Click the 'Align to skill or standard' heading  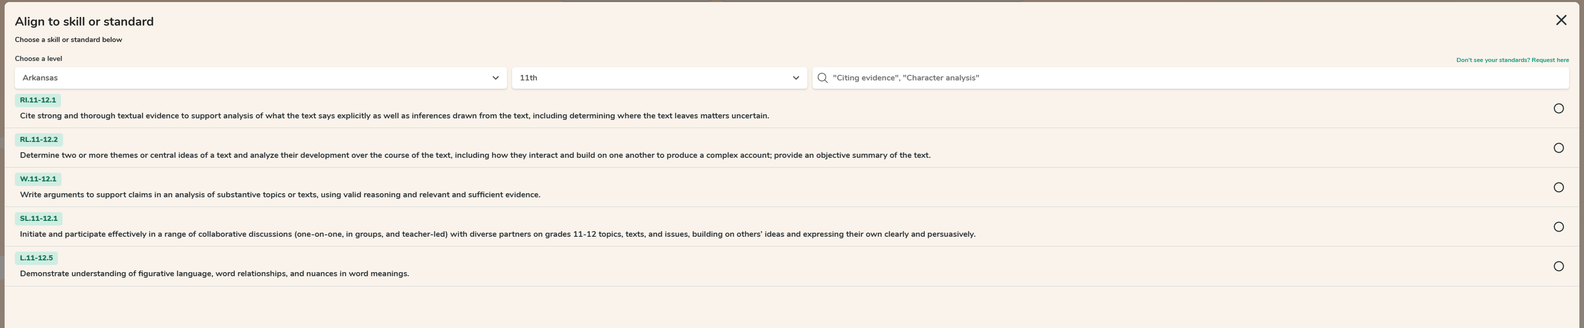84,22
